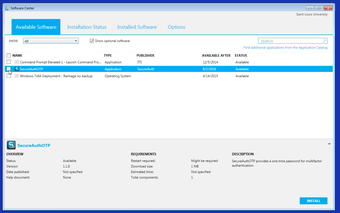Viewport: 340px width, 213px height.
Task: Click inside the SEARCH field
Action: pyautogui.click(x=293, y=41)
